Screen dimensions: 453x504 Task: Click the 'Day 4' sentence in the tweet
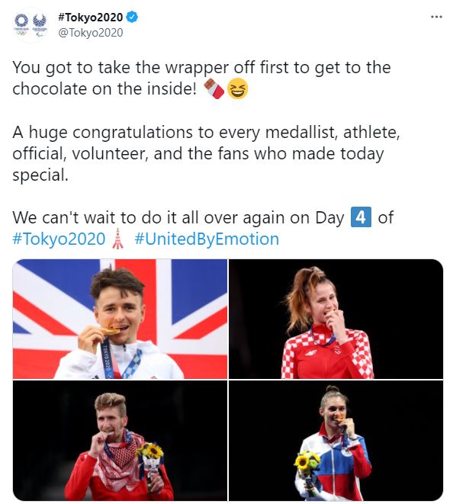(203, 217)
